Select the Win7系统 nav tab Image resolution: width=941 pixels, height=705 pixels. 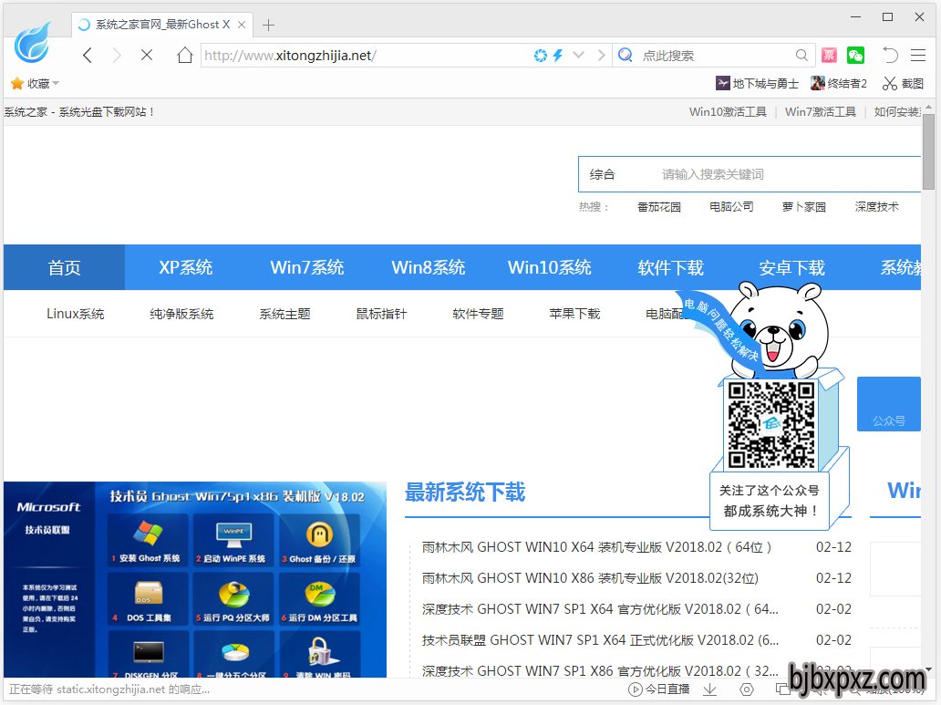coord(306,267)
